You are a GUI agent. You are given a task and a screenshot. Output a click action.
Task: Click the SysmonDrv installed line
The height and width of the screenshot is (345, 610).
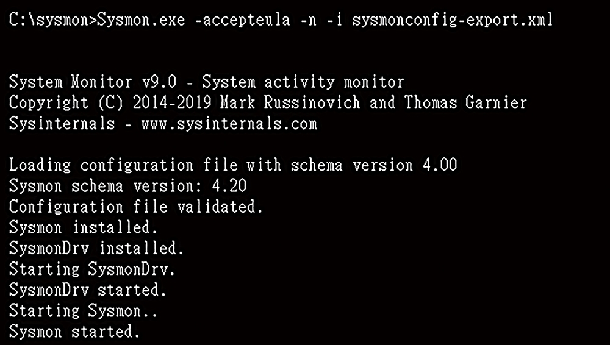point(96,248)
